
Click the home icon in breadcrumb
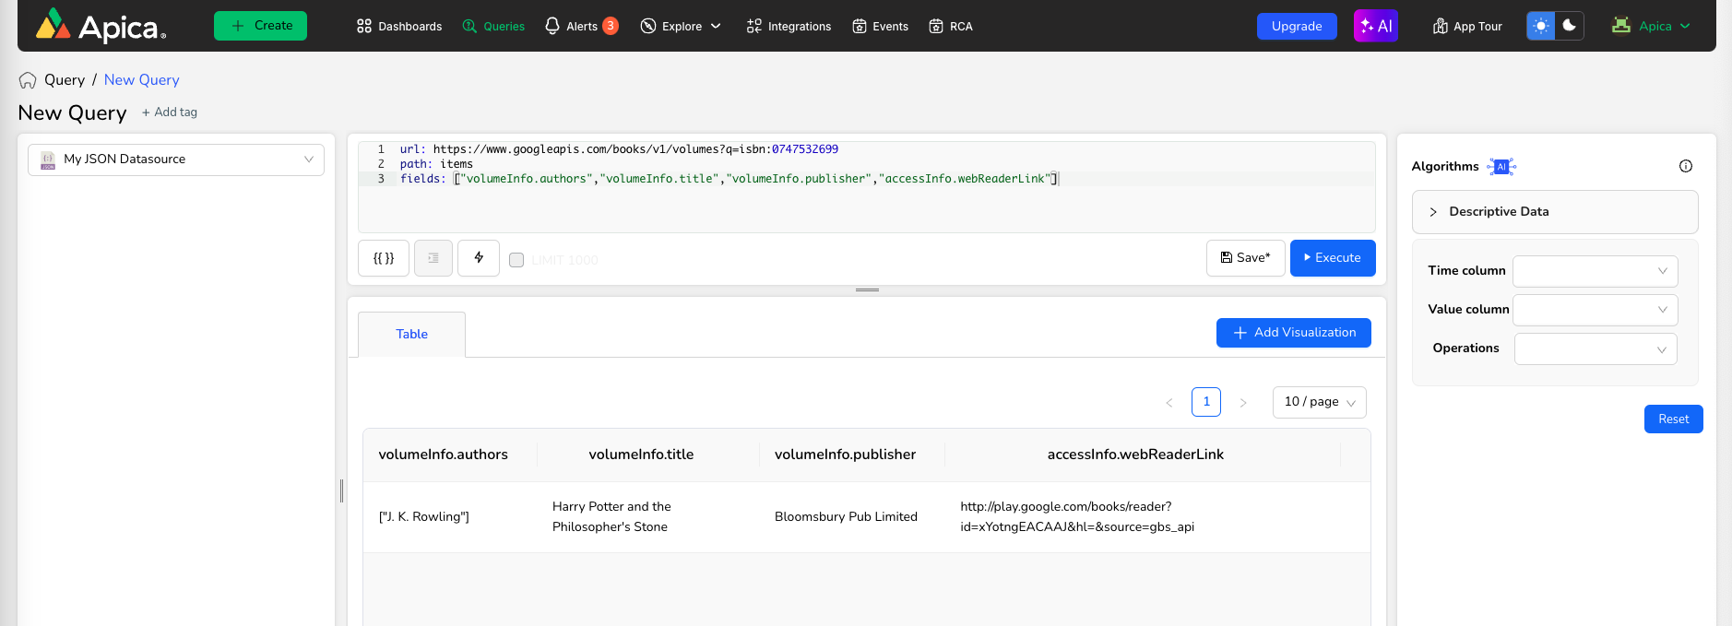28,80
